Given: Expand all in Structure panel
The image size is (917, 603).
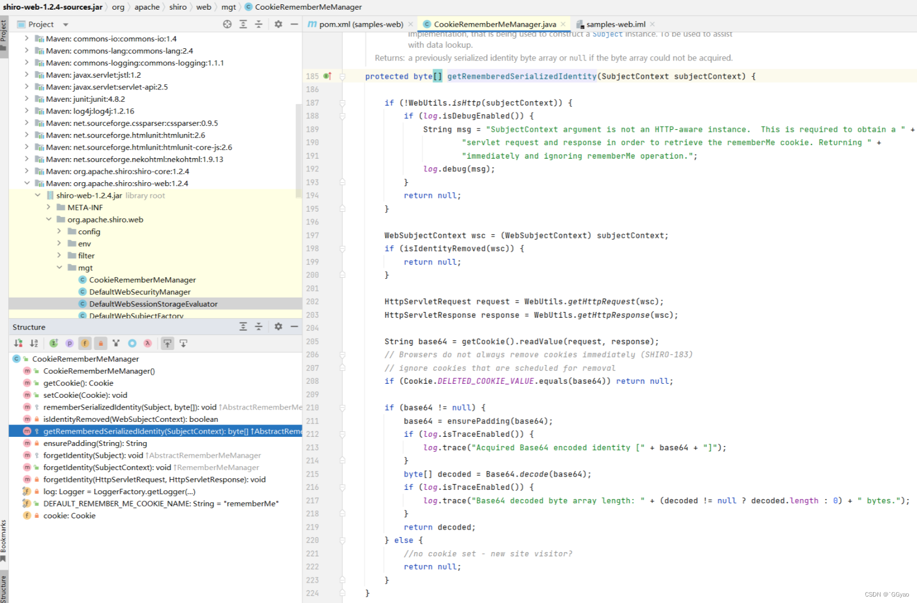Looking at the screenshot, I should pyautogui.click(x=243, y=326).
